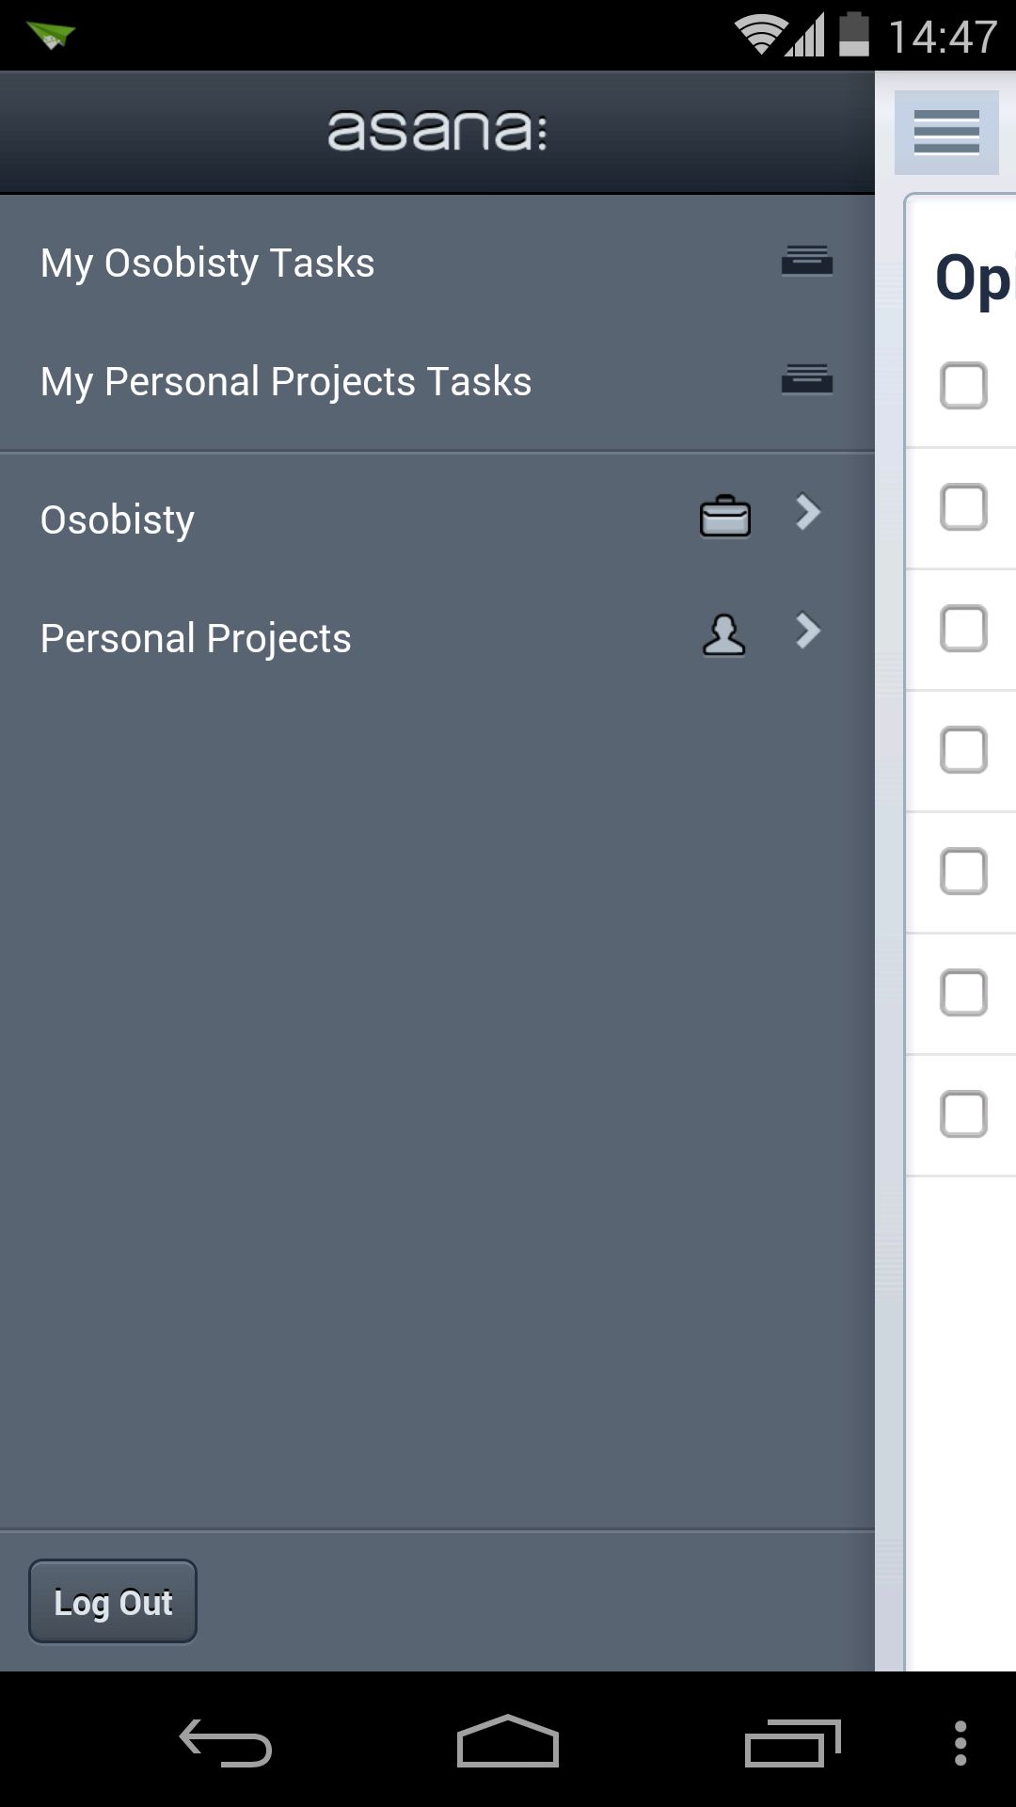1016x1807 pixels.
Task: Select the Osobisty workspace entry
Action: point(437,519)
